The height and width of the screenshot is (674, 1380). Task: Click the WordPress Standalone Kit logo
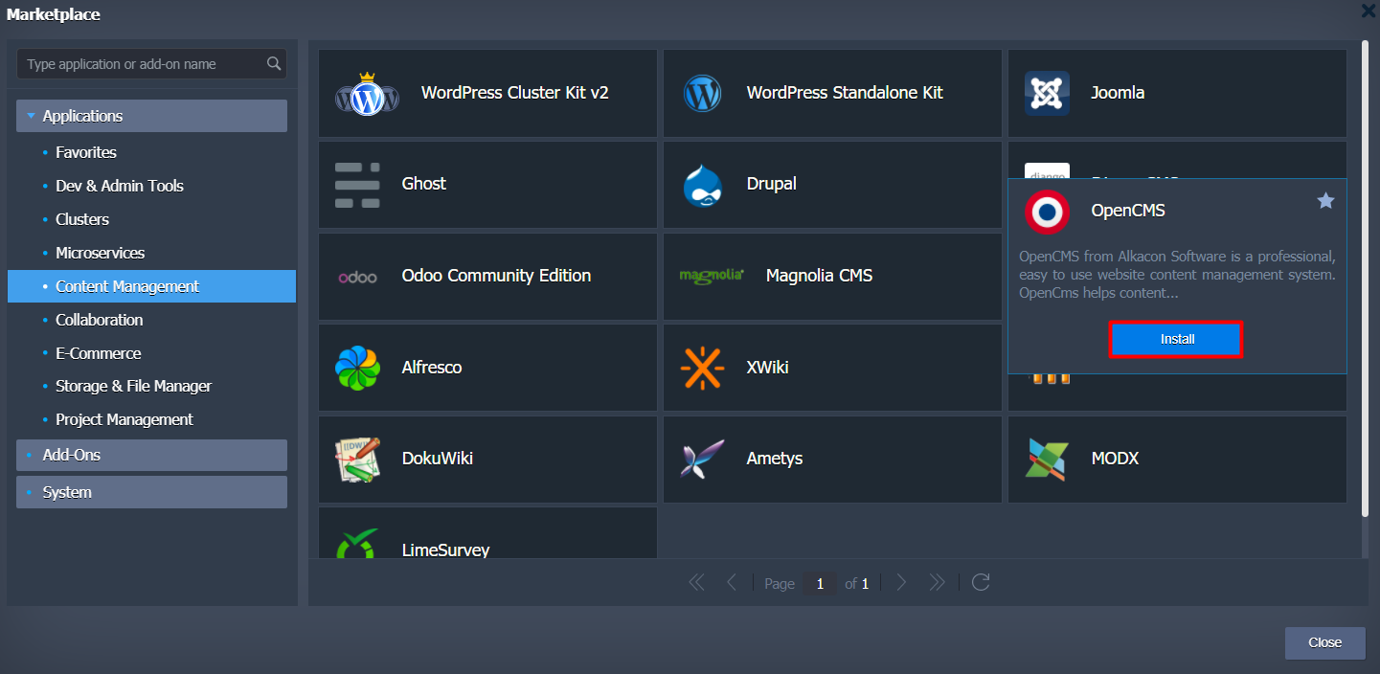click(702, 93)
